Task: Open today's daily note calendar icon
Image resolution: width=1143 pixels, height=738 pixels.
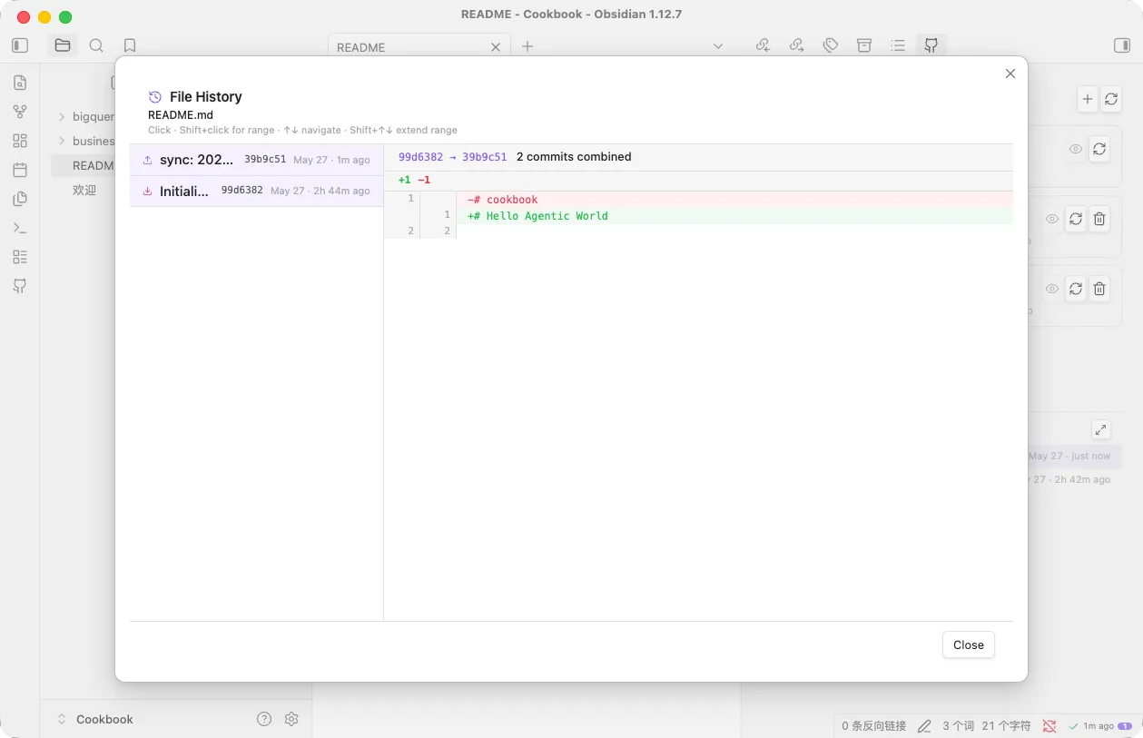Action: [x=20, y=170]
